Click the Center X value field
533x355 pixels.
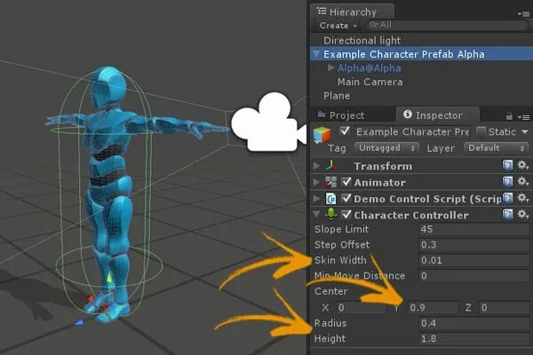point(362,308)
